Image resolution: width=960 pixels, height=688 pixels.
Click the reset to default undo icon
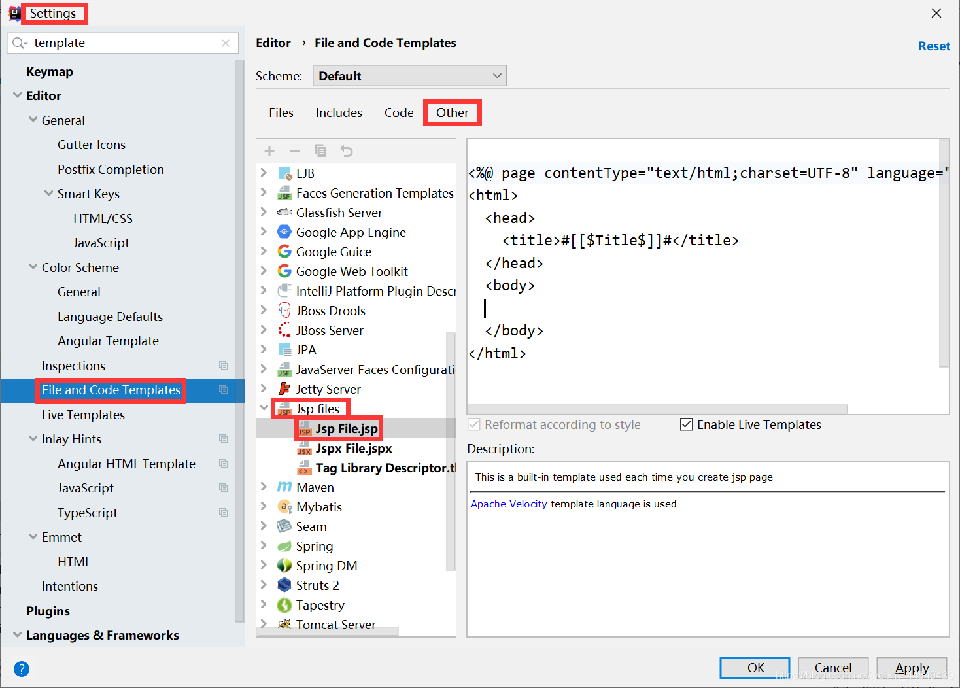point(347,151)
